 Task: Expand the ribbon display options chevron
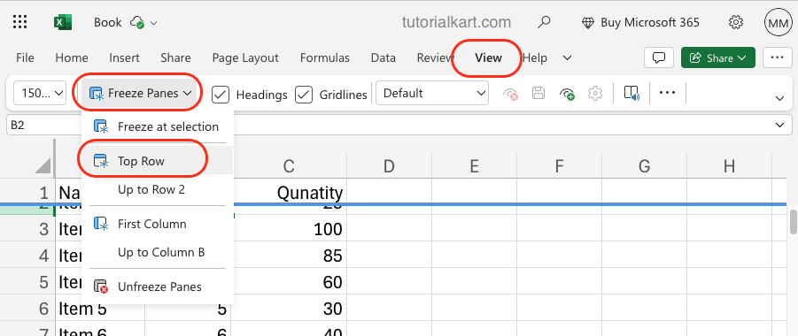click(x=779, y=98)
